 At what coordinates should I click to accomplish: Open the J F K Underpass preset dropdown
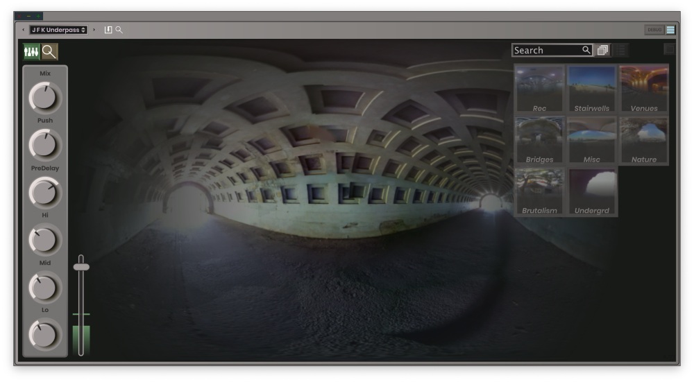point(58,30)
